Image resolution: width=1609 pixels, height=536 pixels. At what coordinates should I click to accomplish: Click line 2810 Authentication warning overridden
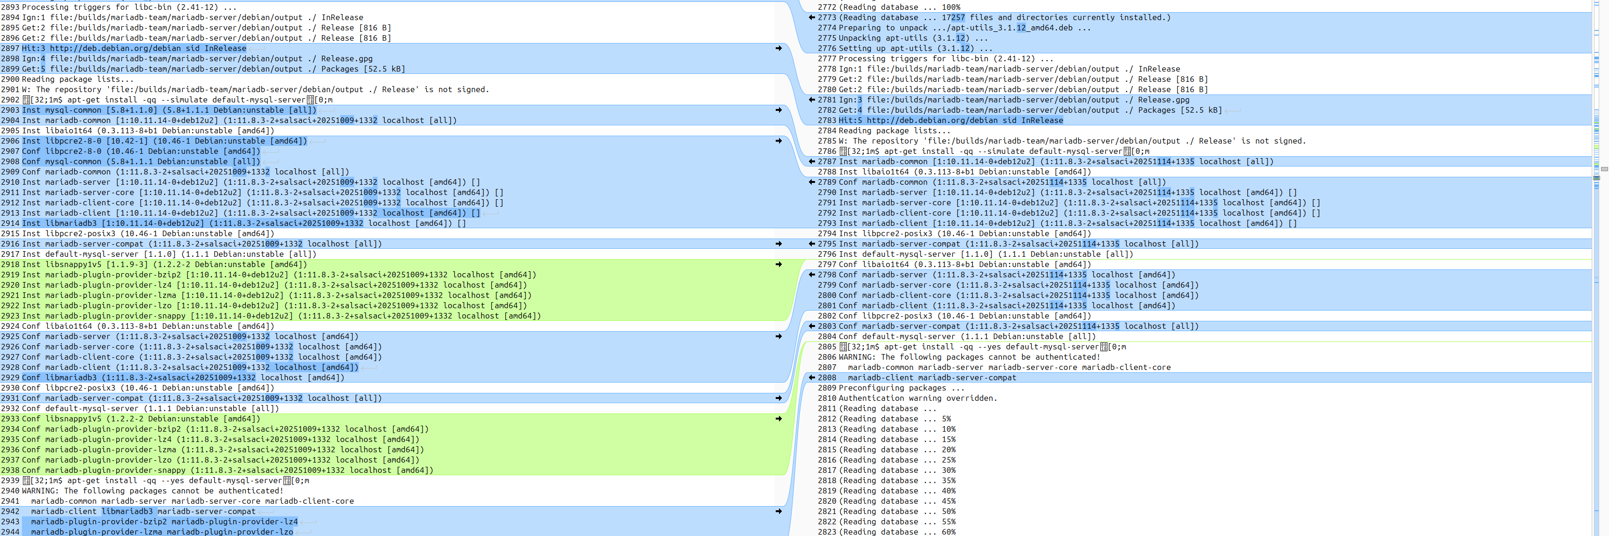tap(917, 398)
